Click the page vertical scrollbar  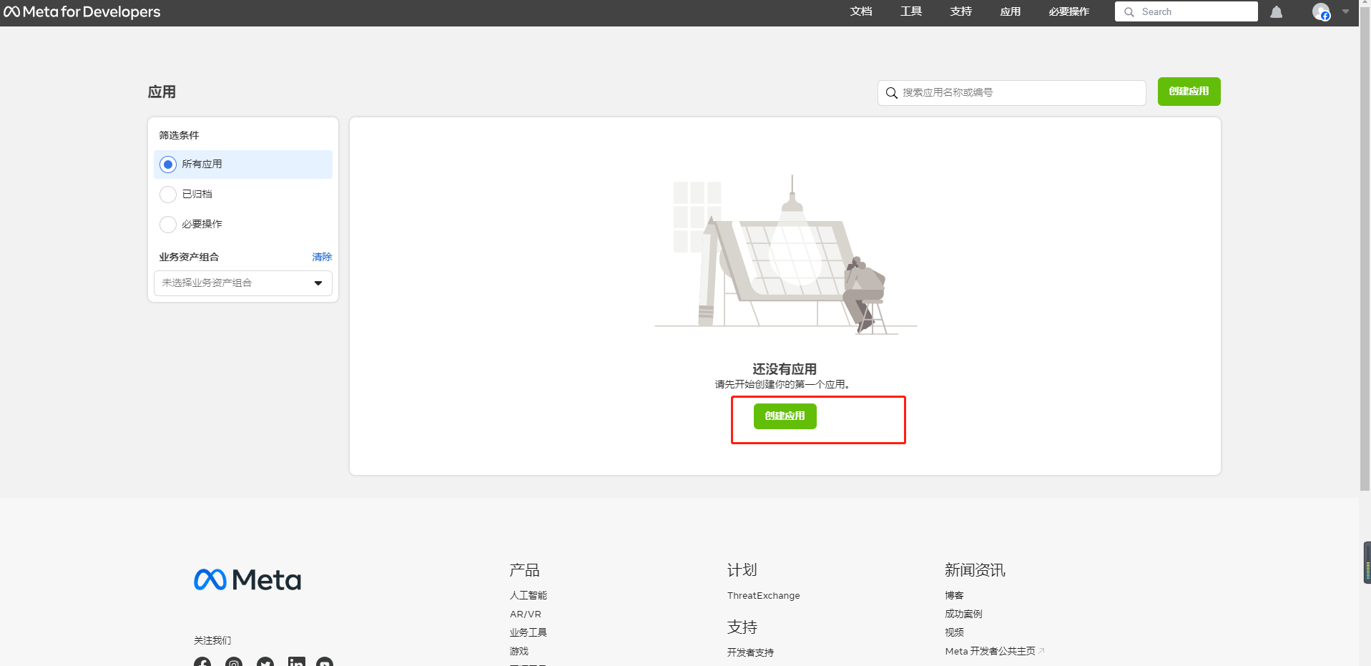[1365, 250]
